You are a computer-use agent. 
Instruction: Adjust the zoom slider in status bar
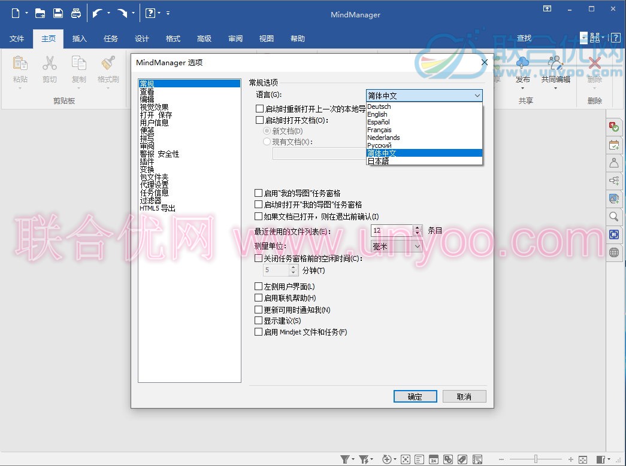[536, 459]
